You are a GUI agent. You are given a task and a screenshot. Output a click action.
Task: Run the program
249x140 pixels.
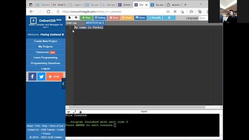(86, 17)
